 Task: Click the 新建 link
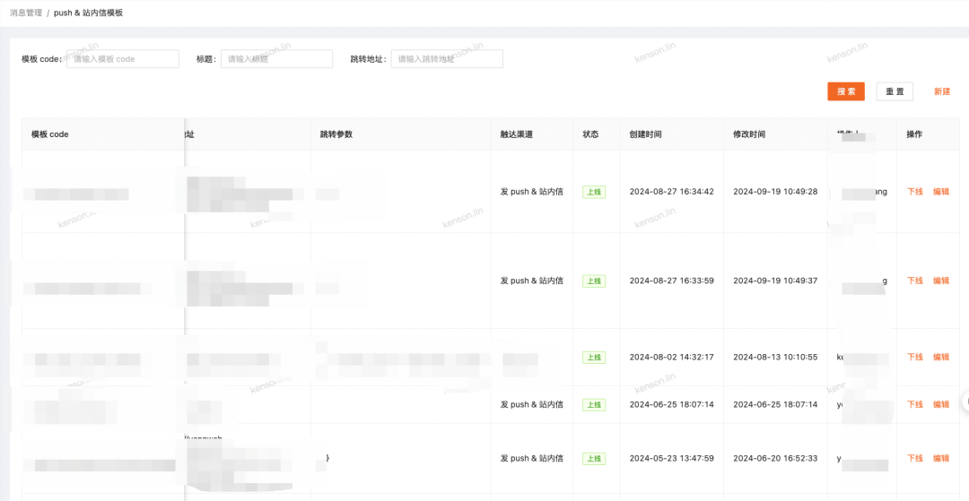click(942, 91)
